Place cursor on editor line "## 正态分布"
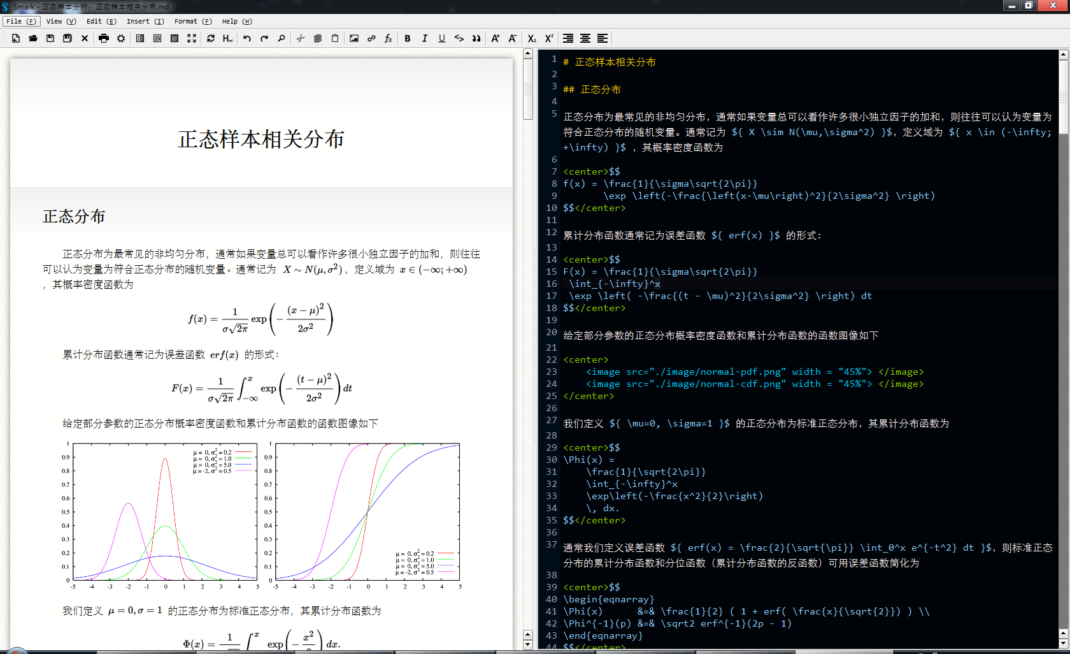The height and width of the screenshot is (654, 1070). click(592, 90)
